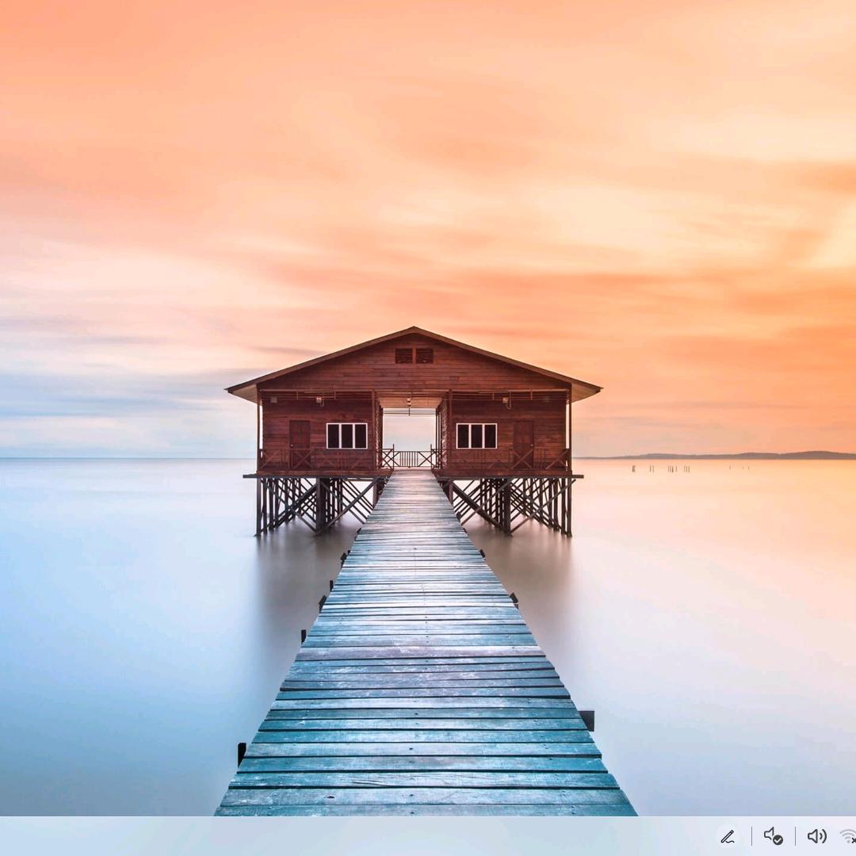Viewport: 856px width, 856px height.
Task: Click the nearest plank of the boardwalk
Action: 426,809
